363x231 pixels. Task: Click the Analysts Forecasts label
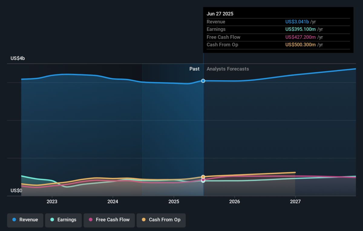pyautogui.click(x=228, y=69)
